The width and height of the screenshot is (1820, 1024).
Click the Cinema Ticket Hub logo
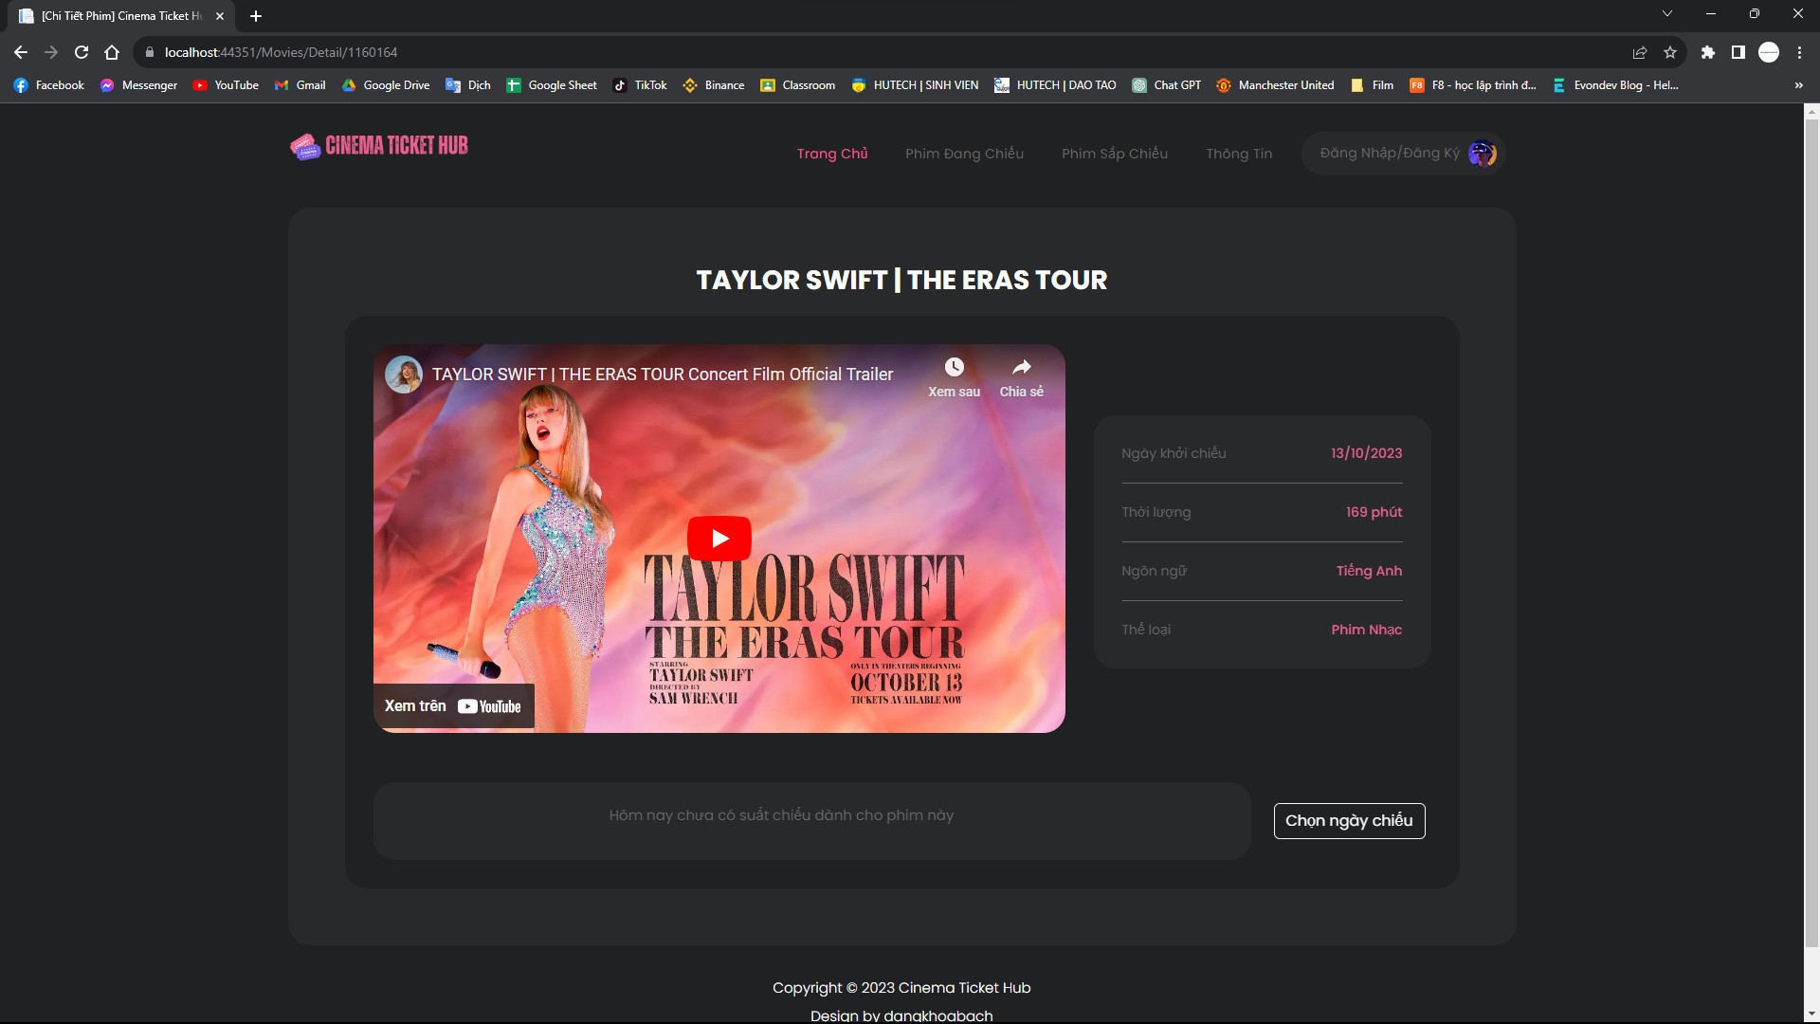379,146
